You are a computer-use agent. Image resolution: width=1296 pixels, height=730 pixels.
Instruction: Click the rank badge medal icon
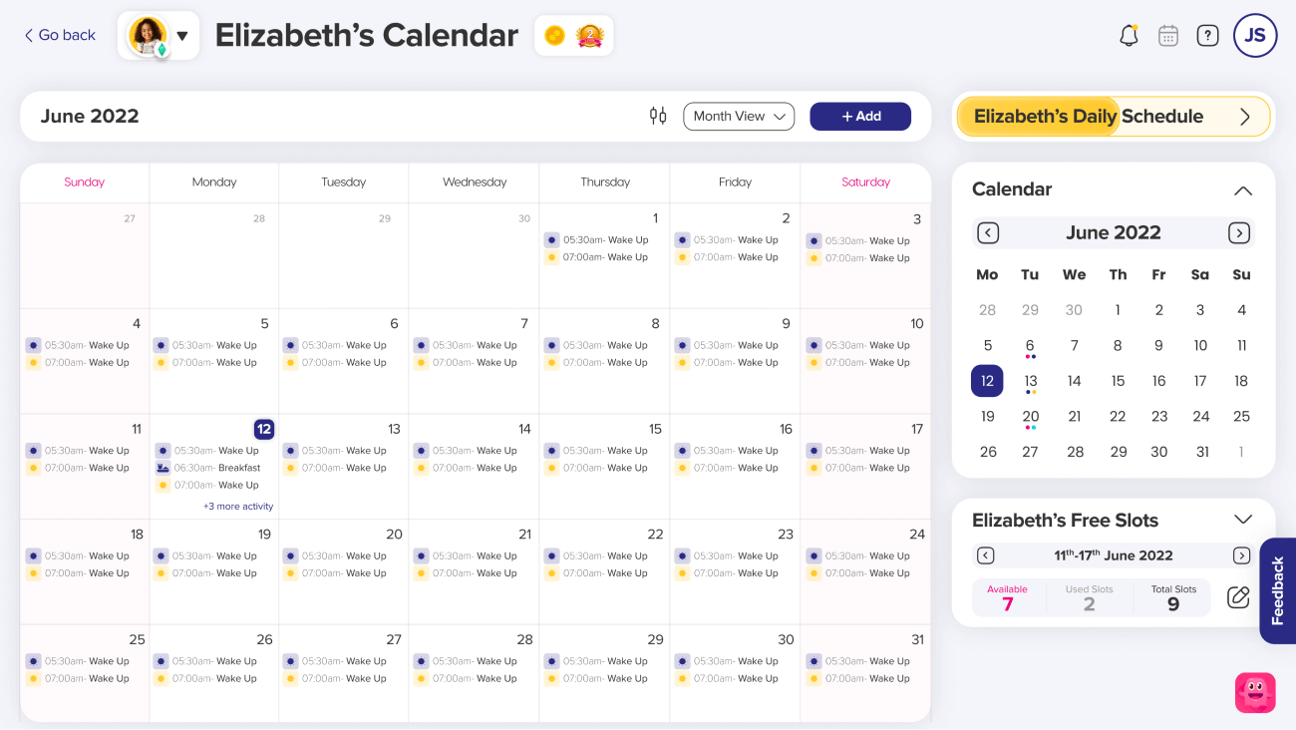point(590,36)
